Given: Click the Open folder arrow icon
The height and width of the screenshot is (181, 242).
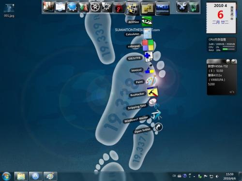Looking at the screenshot, I should (158, 127).
